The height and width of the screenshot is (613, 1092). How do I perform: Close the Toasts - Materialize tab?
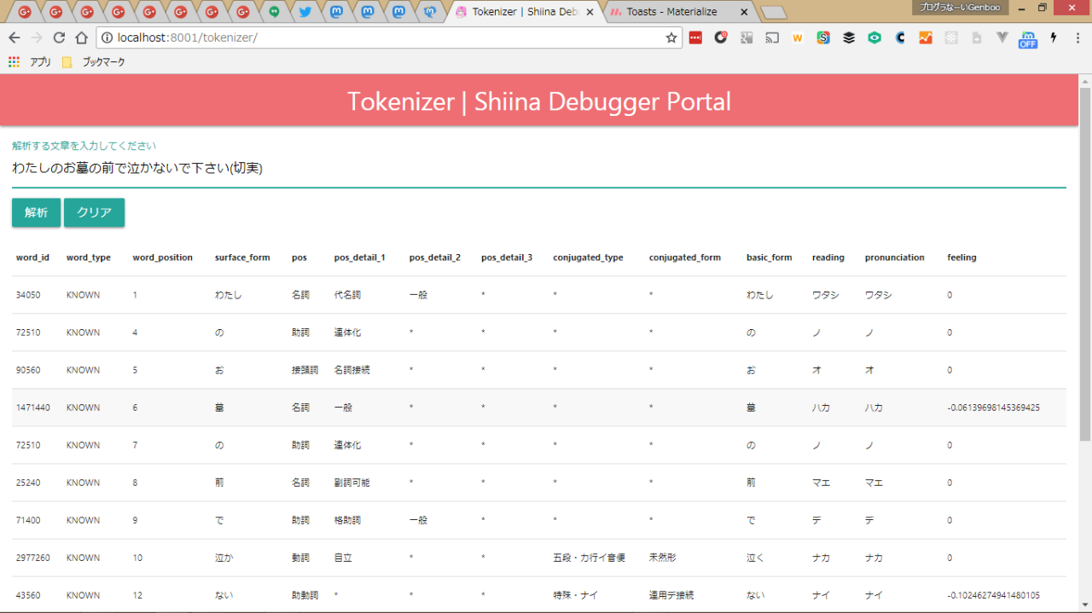coord(744,12)
